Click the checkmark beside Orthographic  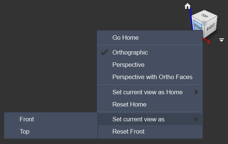[x=104, y=52]
